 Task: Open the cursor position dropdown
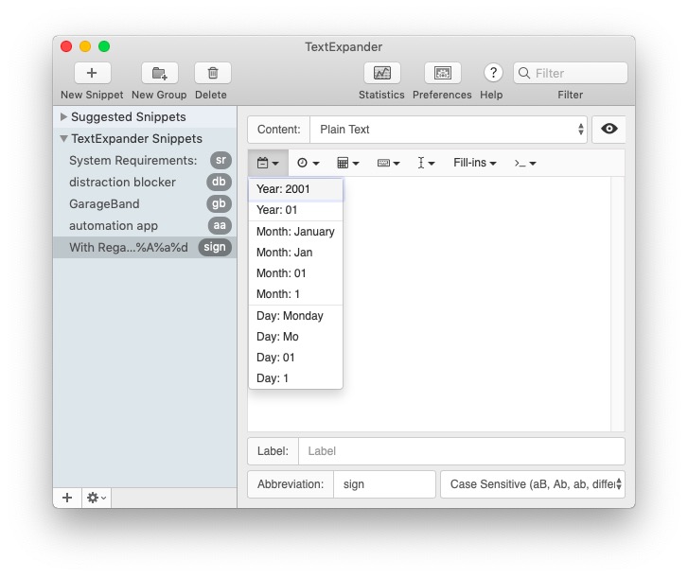(425, 163)
